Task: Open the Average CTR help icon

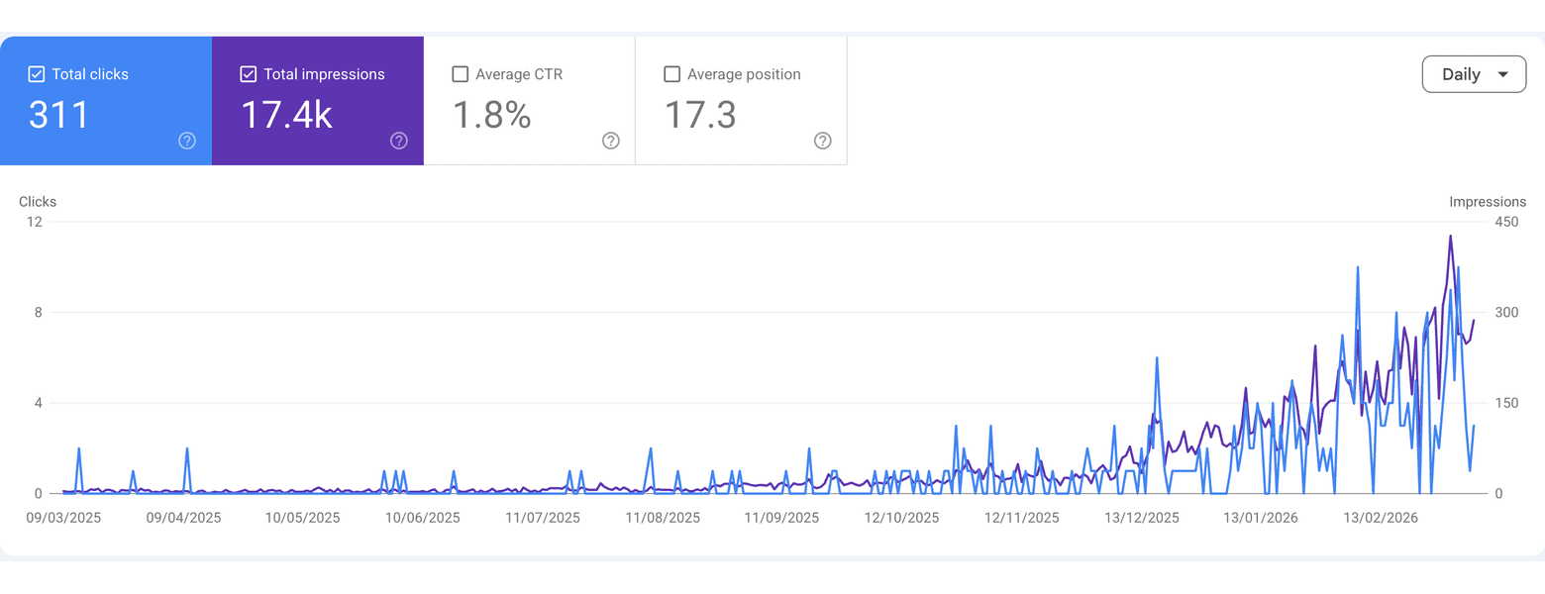Action: tap(611, 141)
